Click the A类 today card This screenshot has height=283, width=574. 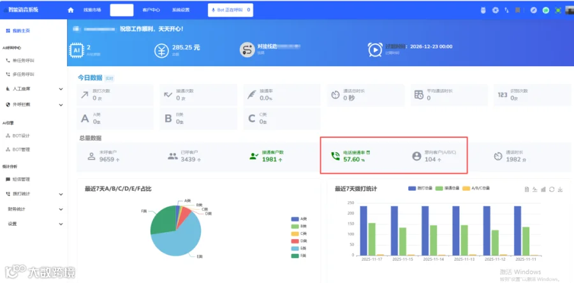click(115, 119)
